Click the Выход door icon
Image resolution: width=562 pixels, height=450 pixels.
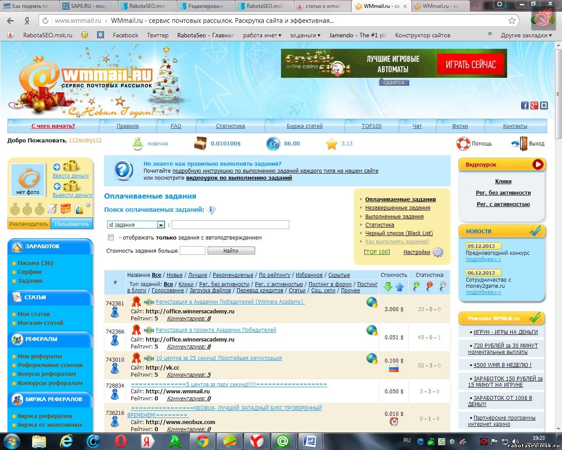[520, 143]
